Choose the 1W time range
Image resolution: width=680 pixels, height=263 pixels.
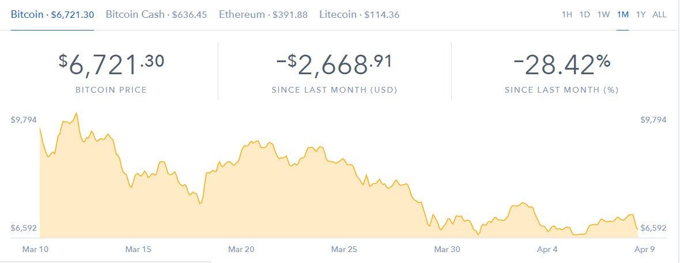coord(603,15)
